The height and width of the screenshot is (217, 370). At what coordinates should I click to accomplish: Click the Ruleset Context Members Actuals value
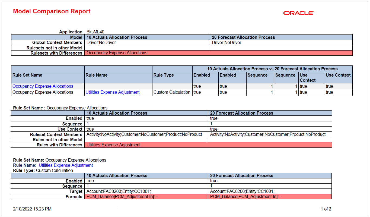pos(146,134)
